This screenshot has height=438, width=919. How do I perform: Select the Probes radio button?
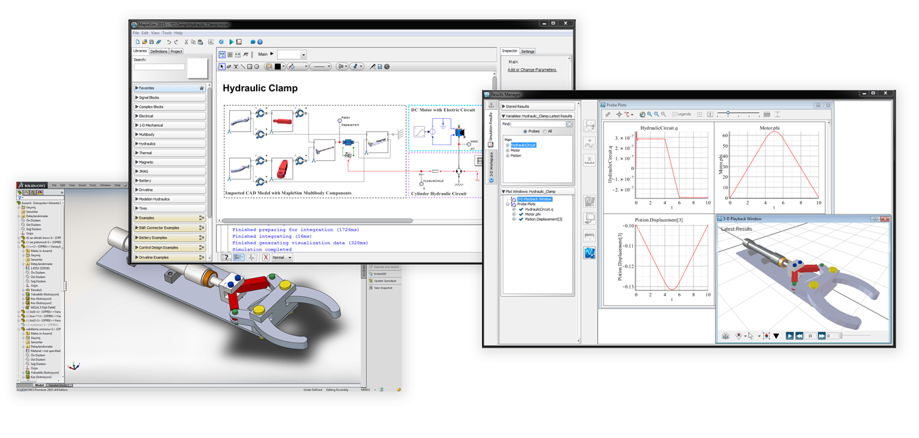(525, 131)
